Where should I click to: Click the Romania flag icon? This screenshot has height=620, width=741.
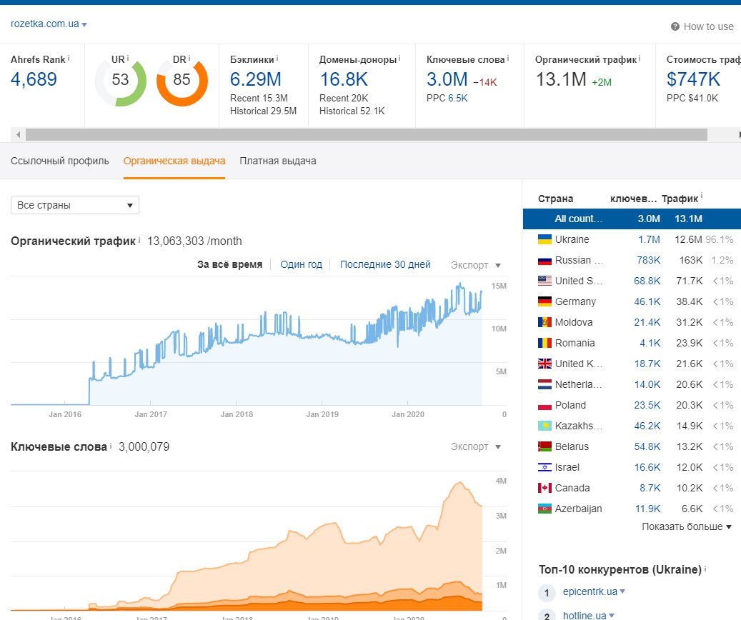coord(544,343)
